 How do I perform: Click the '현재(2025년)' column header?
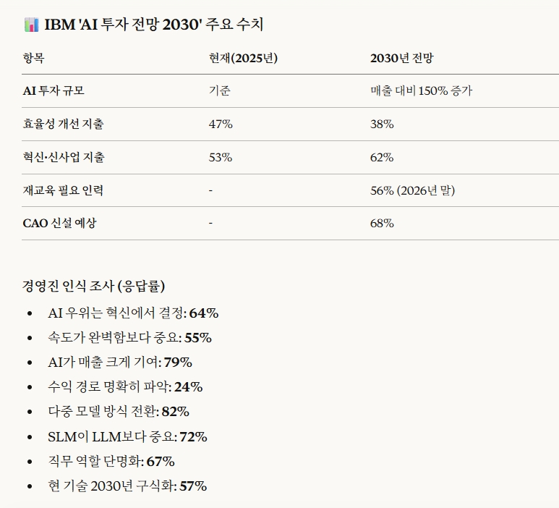[243, 59]
